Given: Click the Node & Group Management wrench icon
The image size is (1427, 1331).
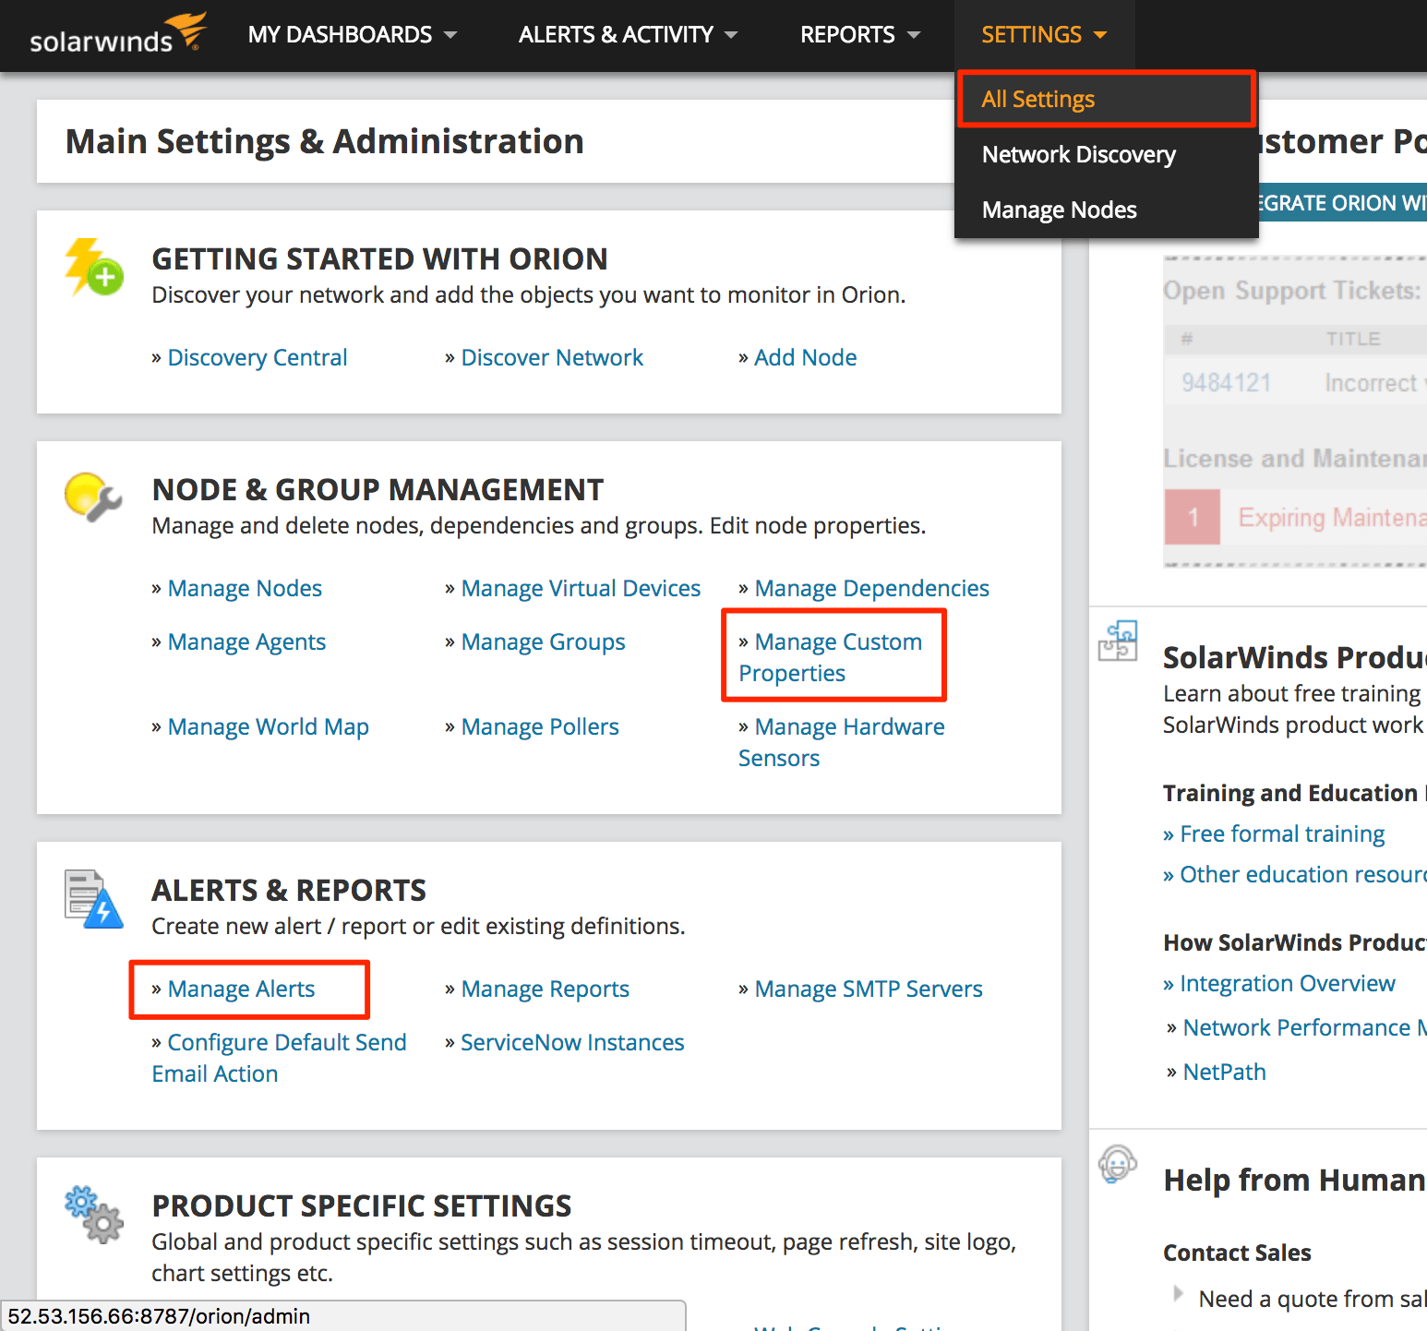Looking at the screenshot, I should click(93, 497).
